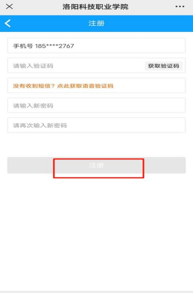
Task: Click the greyed-out 注册 submit button
Action: coord(96,165)
